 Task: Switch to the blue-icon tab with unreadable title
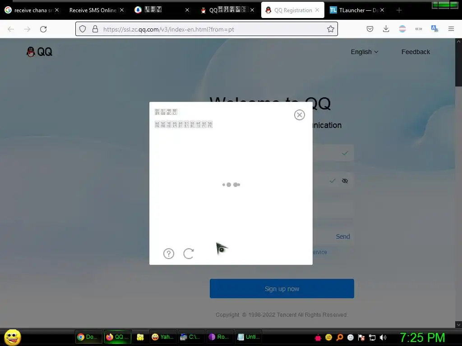162,10
